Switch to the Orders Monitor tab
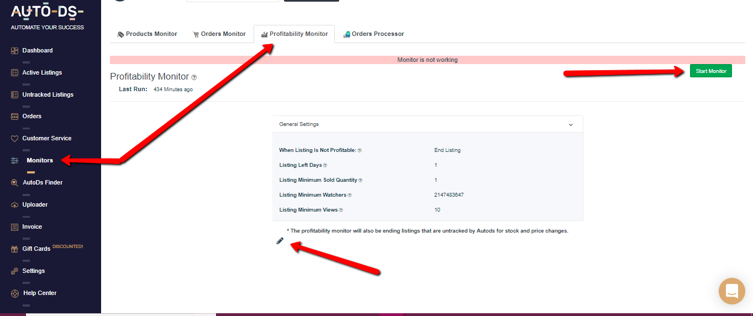This screenshot has height=316, width=753. pos(219,34)
